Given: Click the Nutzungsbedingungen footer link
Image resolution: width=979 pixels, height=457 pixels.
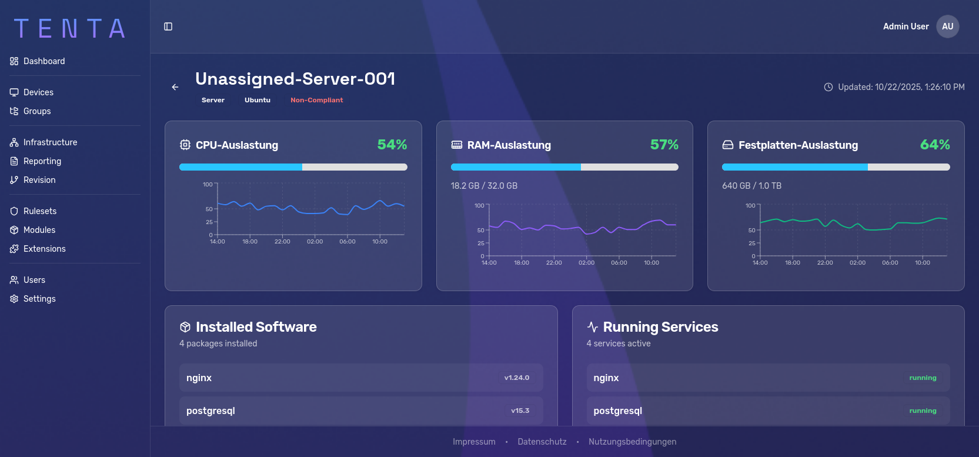Looking at the screenshot, I should pos(632,442).
